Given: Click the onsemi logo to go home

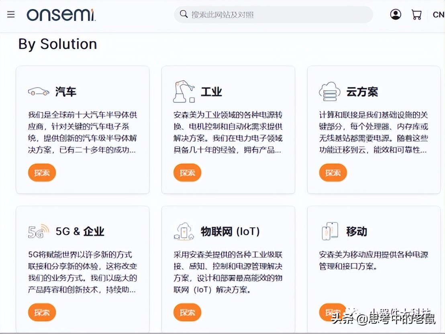Looking at the screenshot, I should pos(61,15).
